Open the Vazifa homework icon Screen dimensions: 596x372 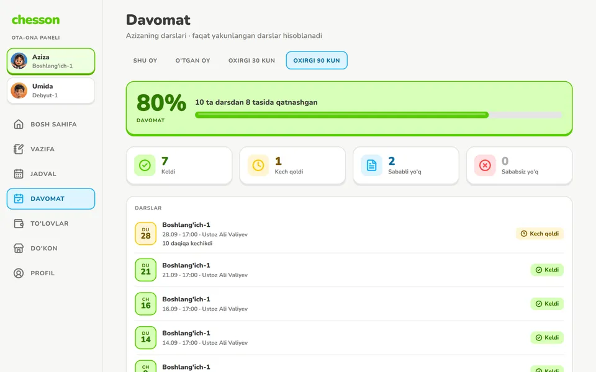pos(19,149)
